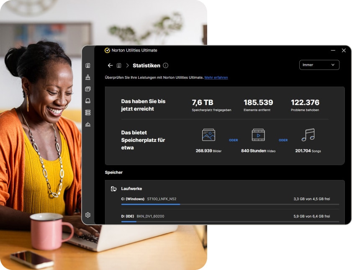This screenshot has height=270, width=352.
Task: Open the Laufwerke drives panel icon
Action: pos(113,188)
